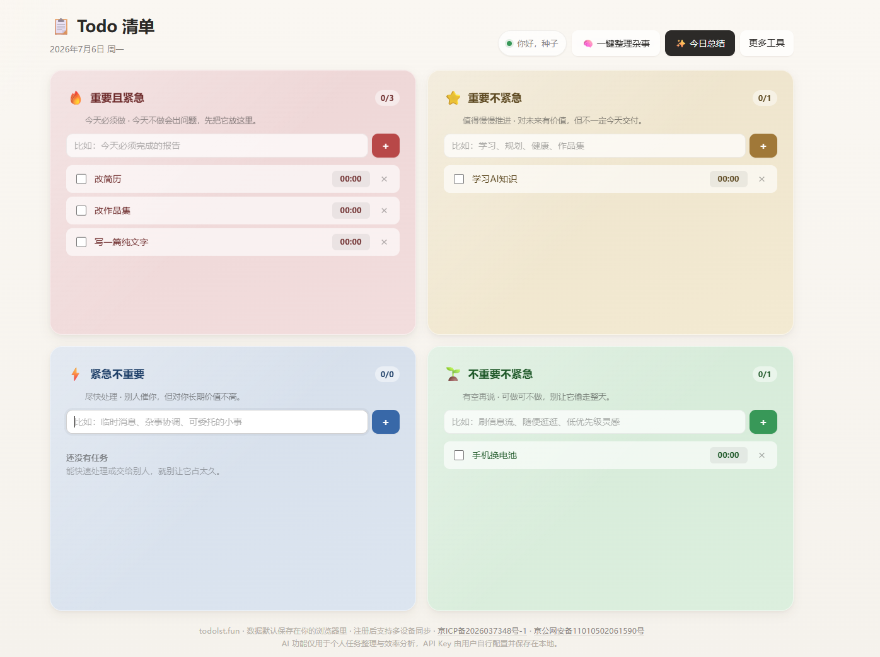The width and height of the screenshot is (880, 657).
Task: Remove the 学习AI知识 task
Action: (762, 179)
